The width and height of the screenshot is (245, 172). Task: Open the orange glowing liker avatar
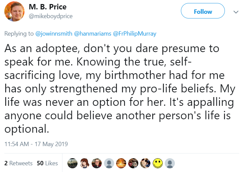click(121, 163)
